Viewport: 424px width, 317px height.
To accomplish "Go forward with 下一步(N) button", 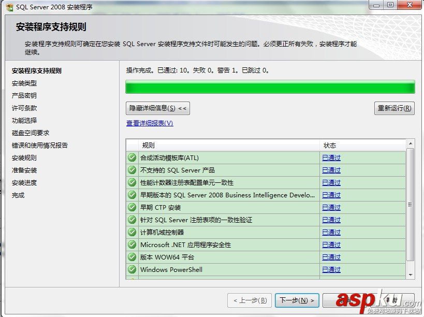I will [x=297, y=300].
